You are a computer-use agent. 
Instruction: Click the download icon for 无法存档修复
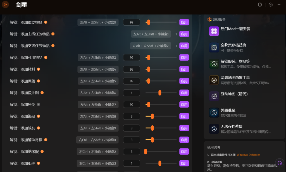click(214, 129)
